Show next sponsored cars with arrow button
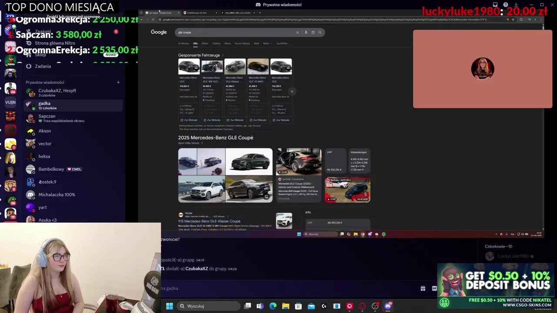557x313 pixels. [292, 91]
